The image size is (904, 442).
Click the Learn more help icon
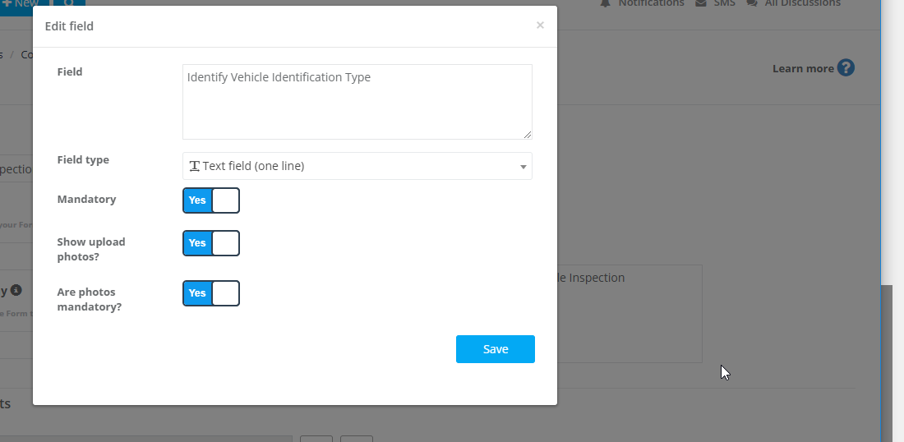point(846,68)
